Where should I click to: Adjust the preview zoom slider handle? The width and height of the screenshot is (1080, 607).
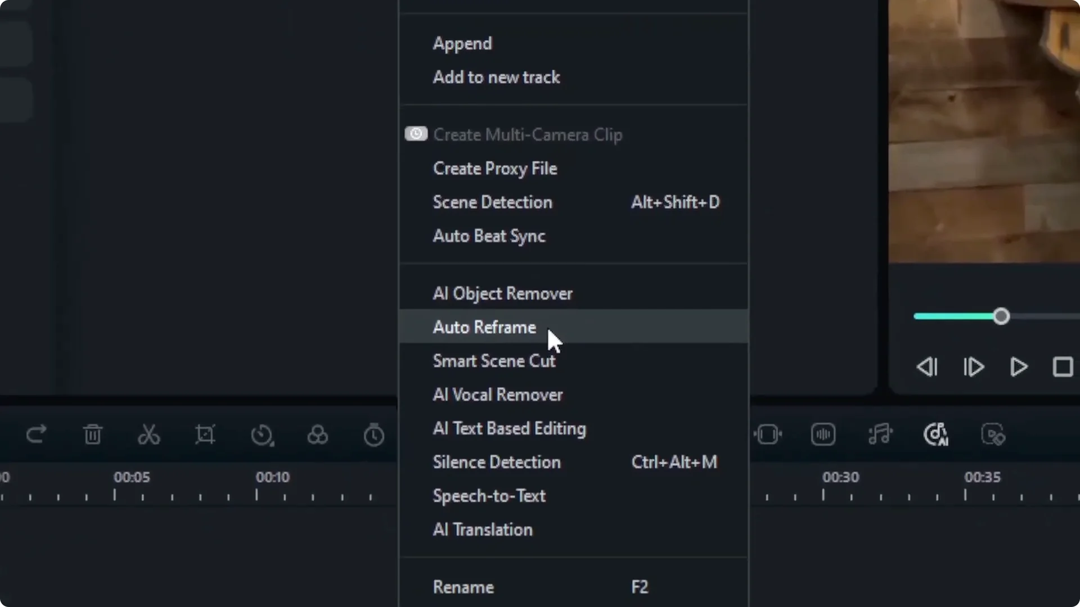tap(1001, 316)
